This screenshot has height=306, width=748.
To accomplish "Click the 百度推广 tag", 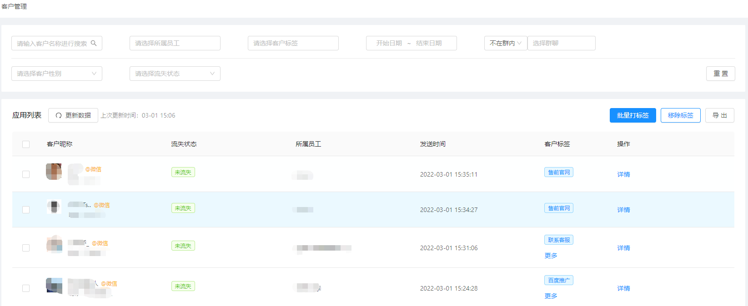I will pos(559,280).
